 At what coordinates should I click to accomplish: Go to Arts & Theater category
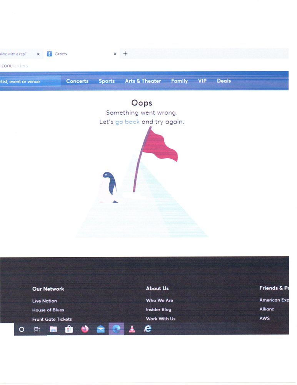[x=143, y=81]
